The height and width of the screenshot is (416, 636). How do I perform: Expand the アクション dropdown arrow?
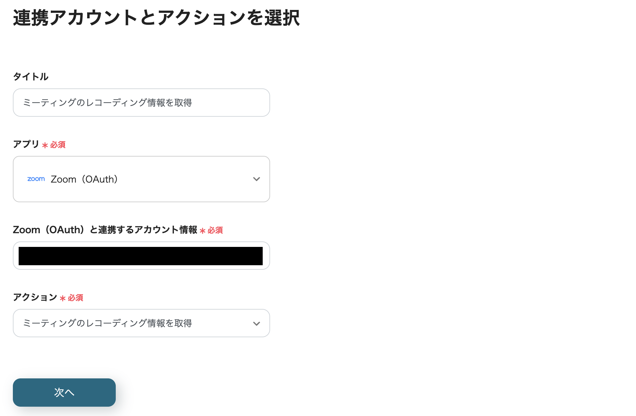pyautogui.click(x=256, y=323)
